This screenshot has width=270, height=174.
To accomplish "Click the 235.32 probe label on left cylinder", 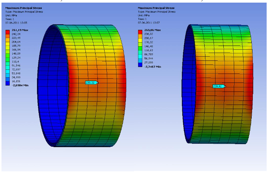I will pyautogui.click(x=91, y=83).
